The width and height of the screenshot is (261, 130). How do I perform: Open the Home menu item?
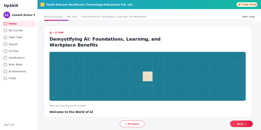[19, 24]
